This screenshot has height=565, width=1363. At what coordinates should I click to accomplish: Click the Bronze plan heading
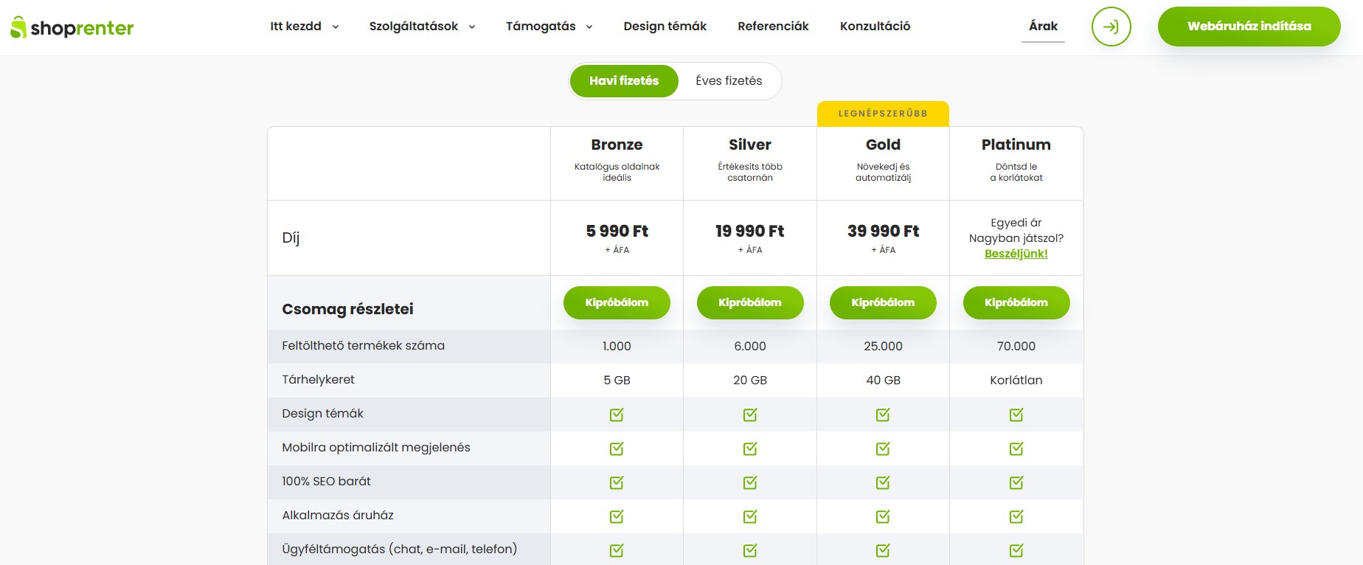click(x=617, y=145)
